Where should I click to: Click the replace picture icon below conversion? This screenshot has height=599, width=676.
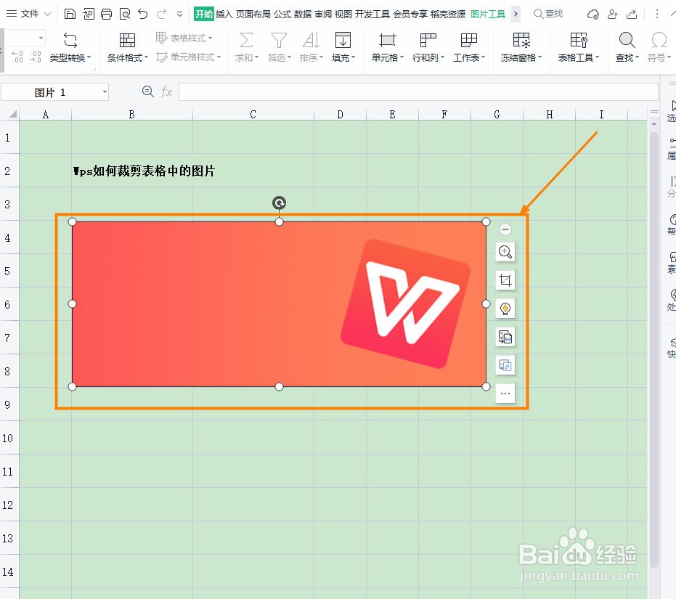coord(505,366)
